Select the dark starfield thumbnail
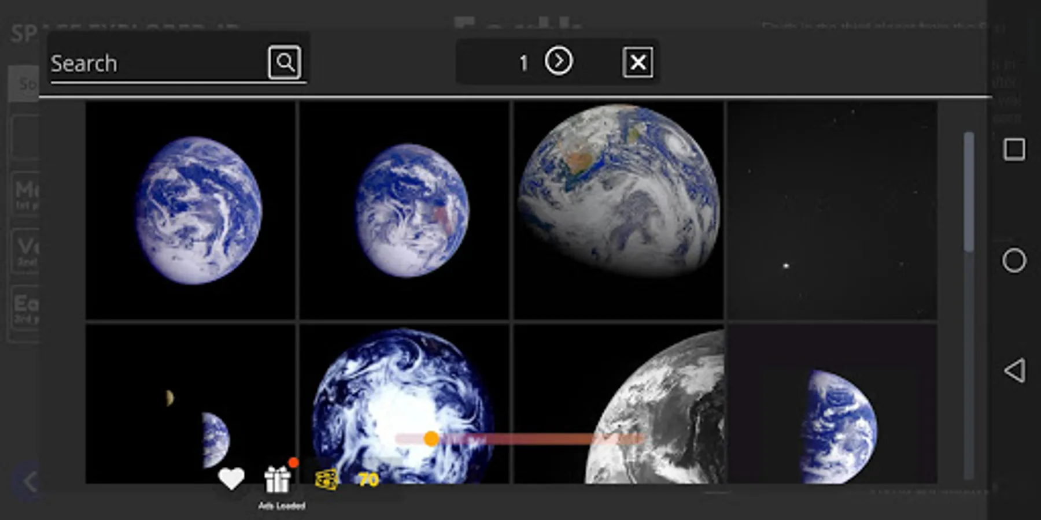Screen dimensions: 1041x520 832,211
